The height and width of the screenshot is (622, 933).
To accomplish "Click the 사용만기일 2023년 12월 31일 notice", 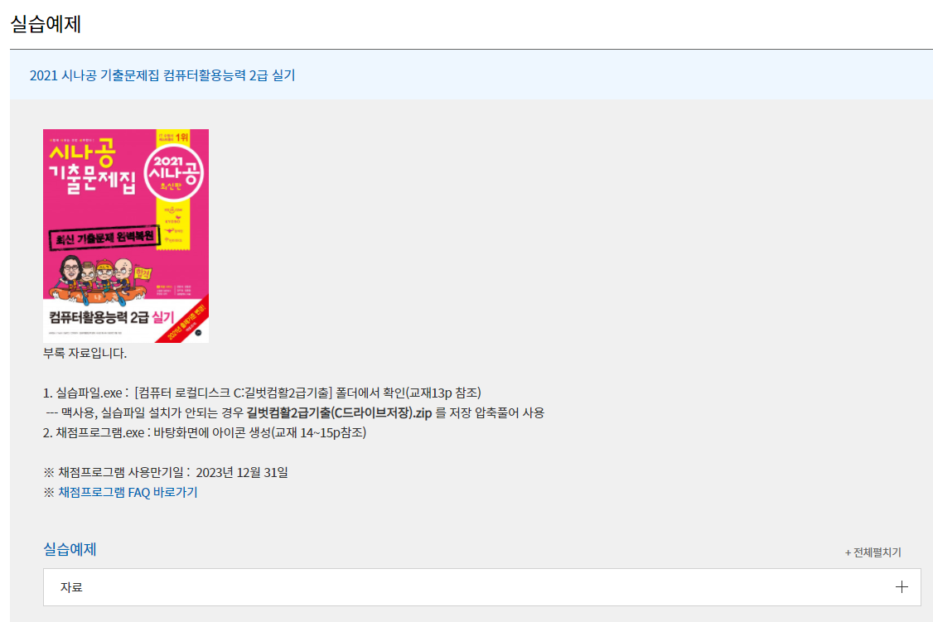I will 166,472.
